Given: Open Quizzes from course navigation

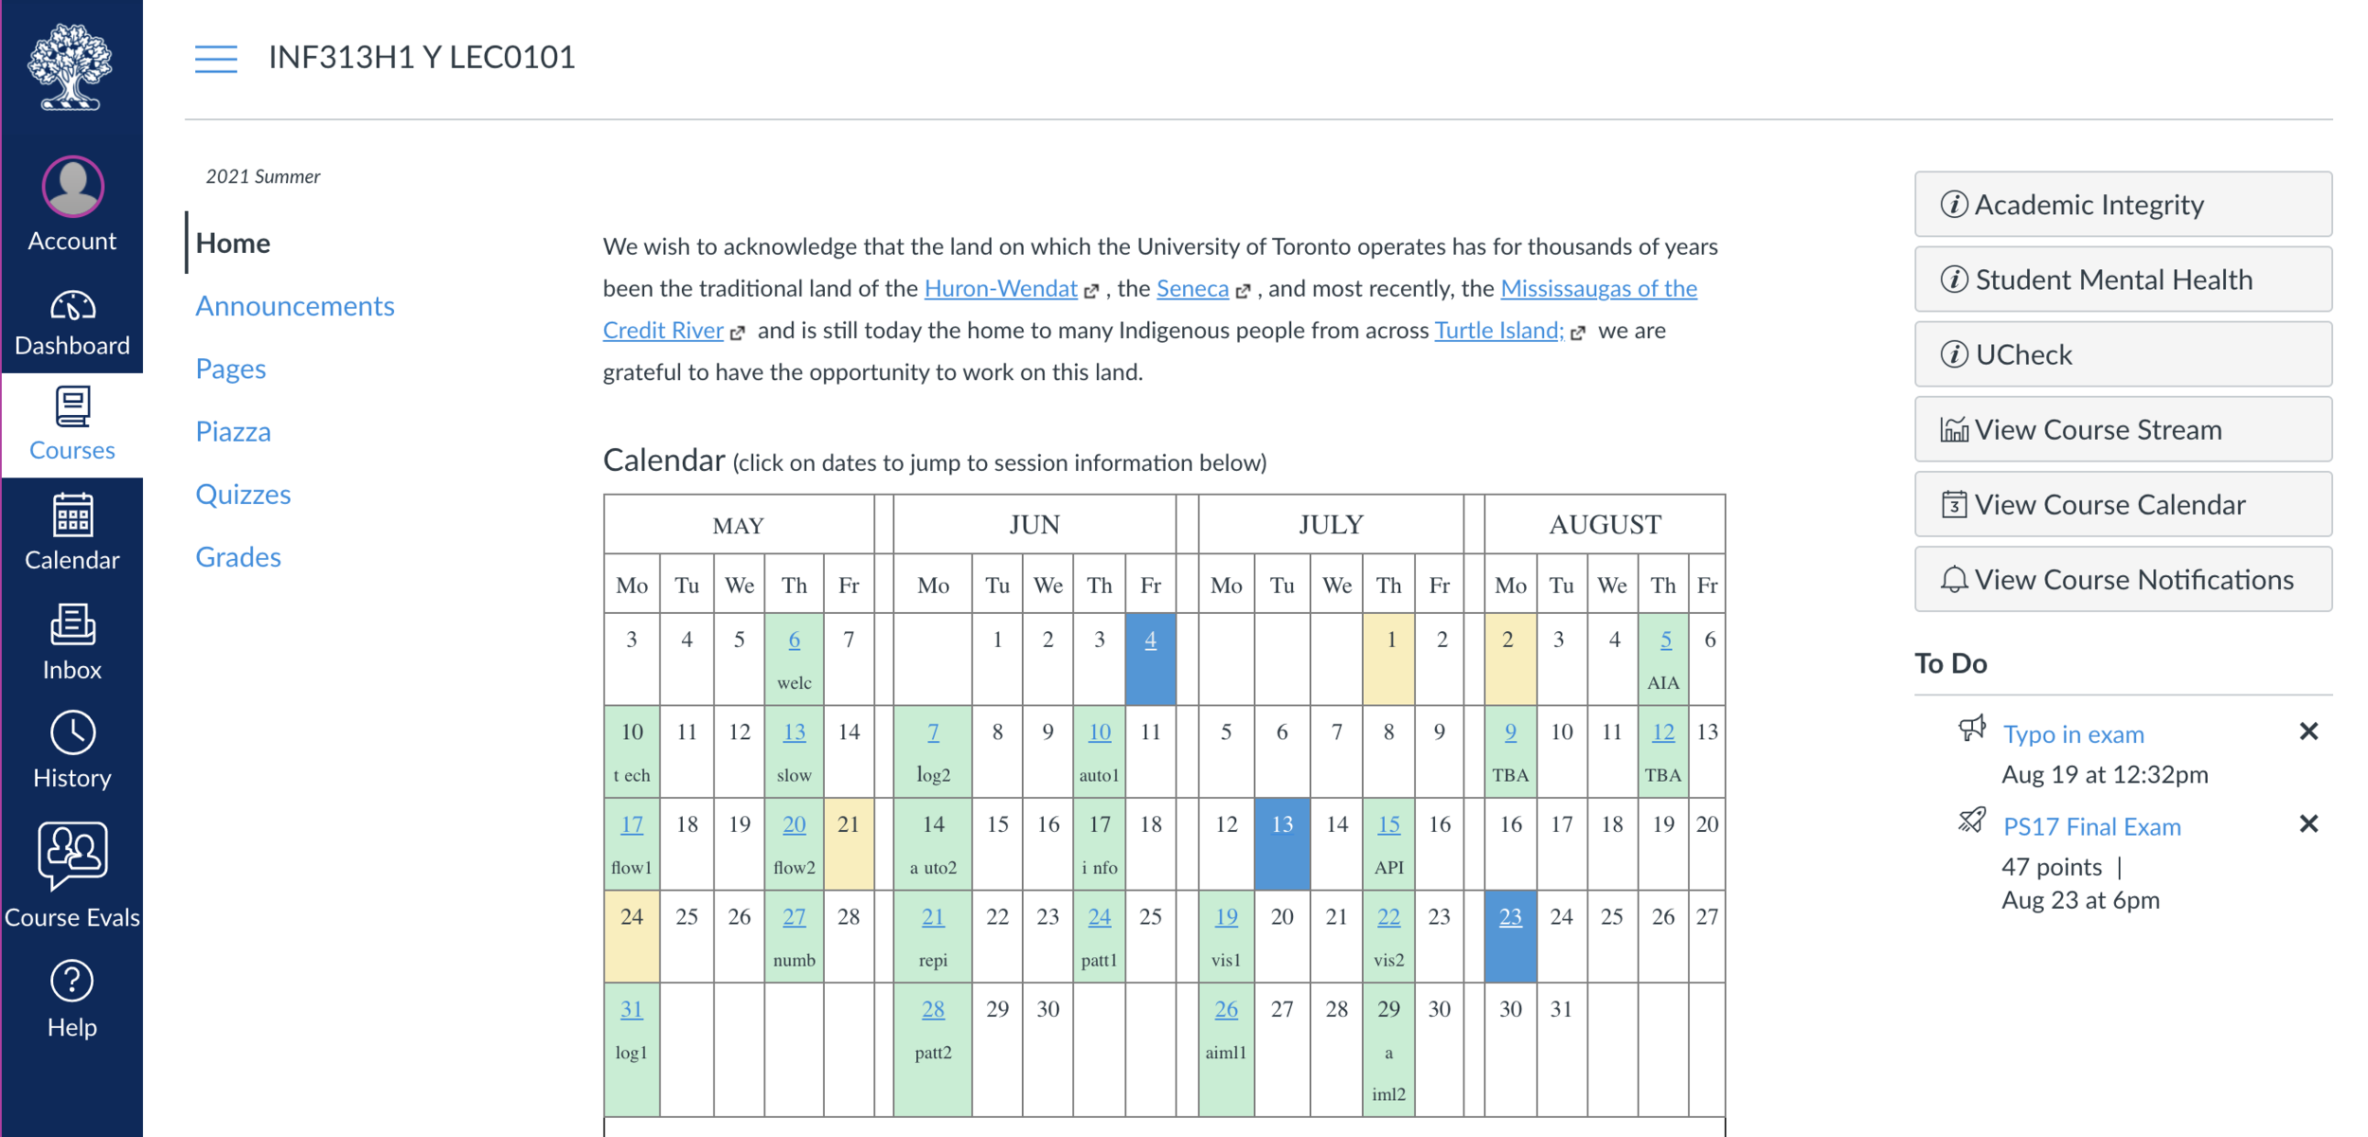Looking at the screenshot, I should [242, 495].
